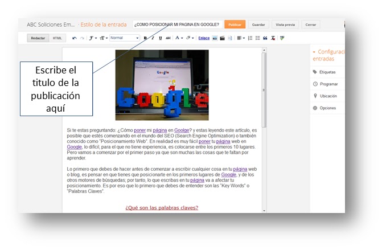Image resolution: width=382 pixels, height=250 pixels.
Task: Click the spell check icon
Action: click(x=282, y=38)
